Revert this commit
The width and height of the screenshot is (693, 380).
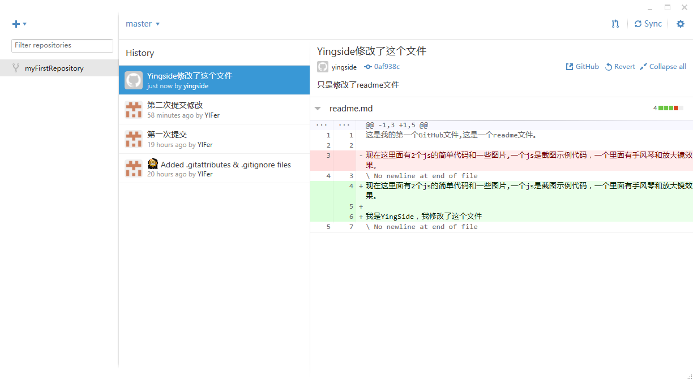coord(620,67)
